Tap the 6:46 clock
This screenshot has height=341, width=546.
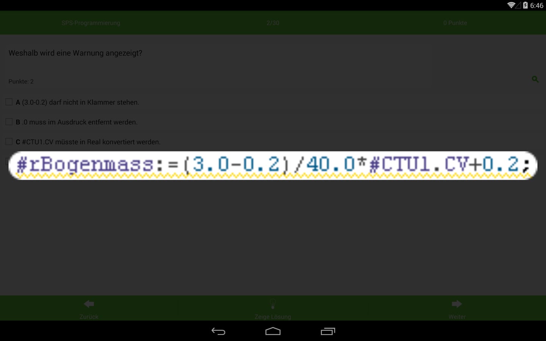[x=537, y=5]
